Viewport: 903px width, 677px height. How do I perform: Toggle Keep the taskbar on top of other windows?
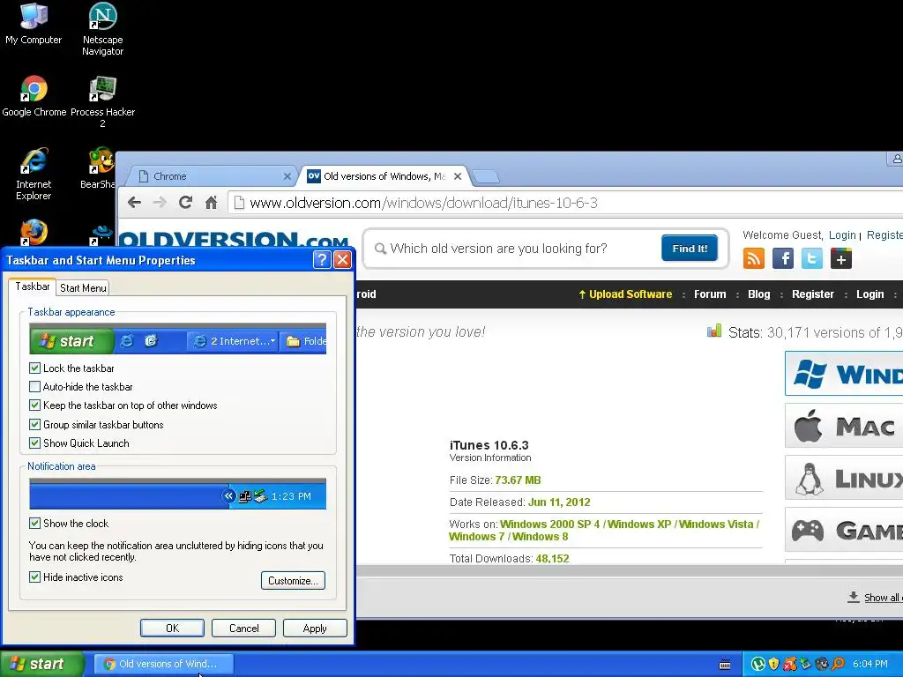(34, 405)
